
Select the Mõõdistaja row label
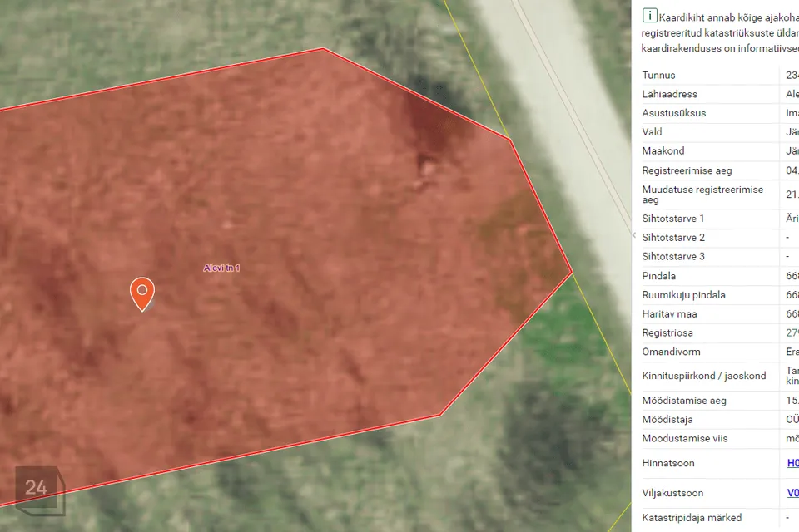(667, 420)
